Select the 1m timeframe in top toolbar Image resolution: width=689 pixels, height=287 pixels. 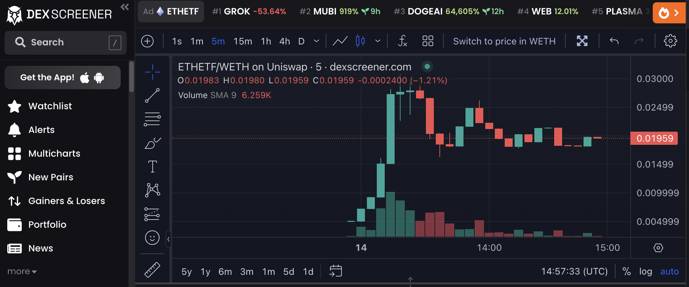(x=197, y=41)
